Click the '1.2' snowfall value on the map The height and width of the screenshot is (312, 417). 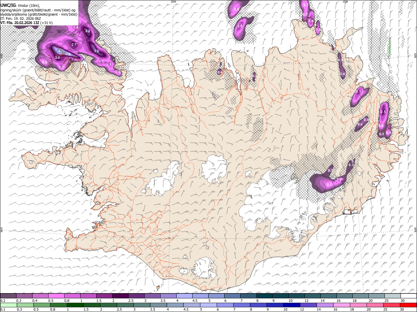[61, 67]
